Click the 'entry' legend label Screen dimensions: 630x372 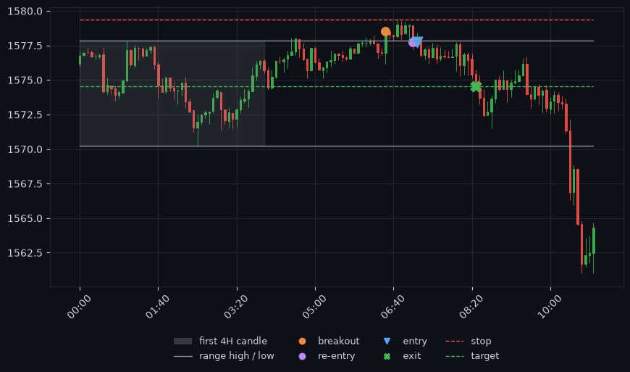tap(415, 342)
